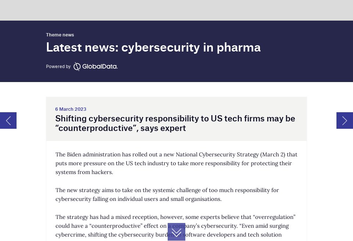353x241 pixels.
Task: Click the GlobalData wordmark next to Powered by
Action: click(100, 67)
